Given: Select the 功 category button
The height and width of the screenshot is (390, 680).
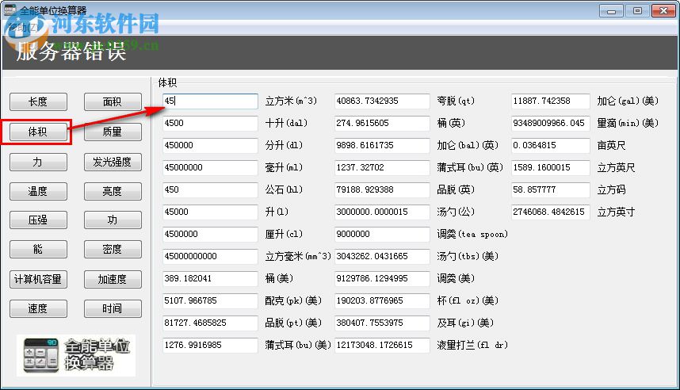Looking at the screenshot, I should tap(113, 220).
